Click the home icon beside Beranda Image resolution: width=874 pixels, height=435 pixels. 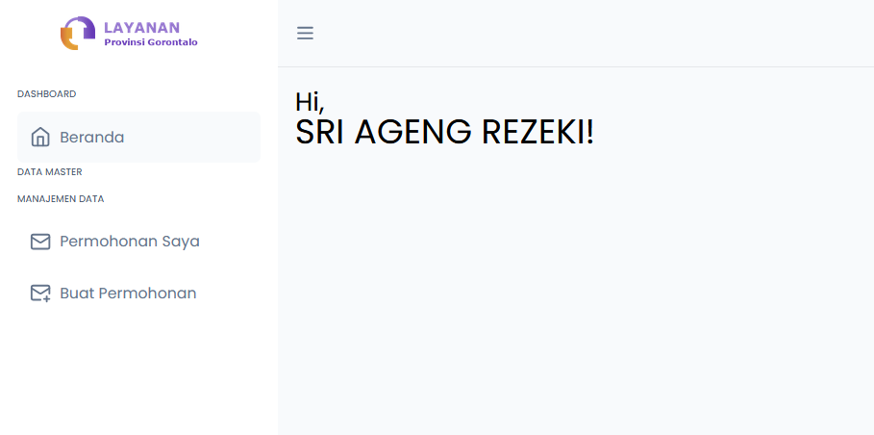[x=40, y=137]
